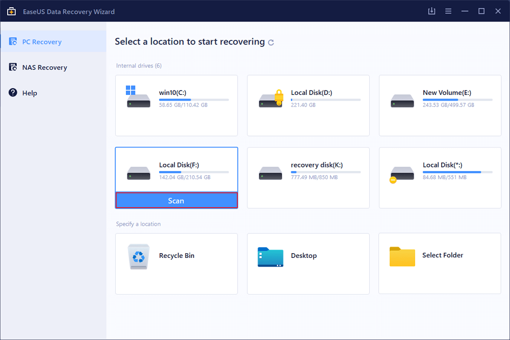Click the refresh icon beside the heading
This screenshot has width=510, height=340.
271,42
